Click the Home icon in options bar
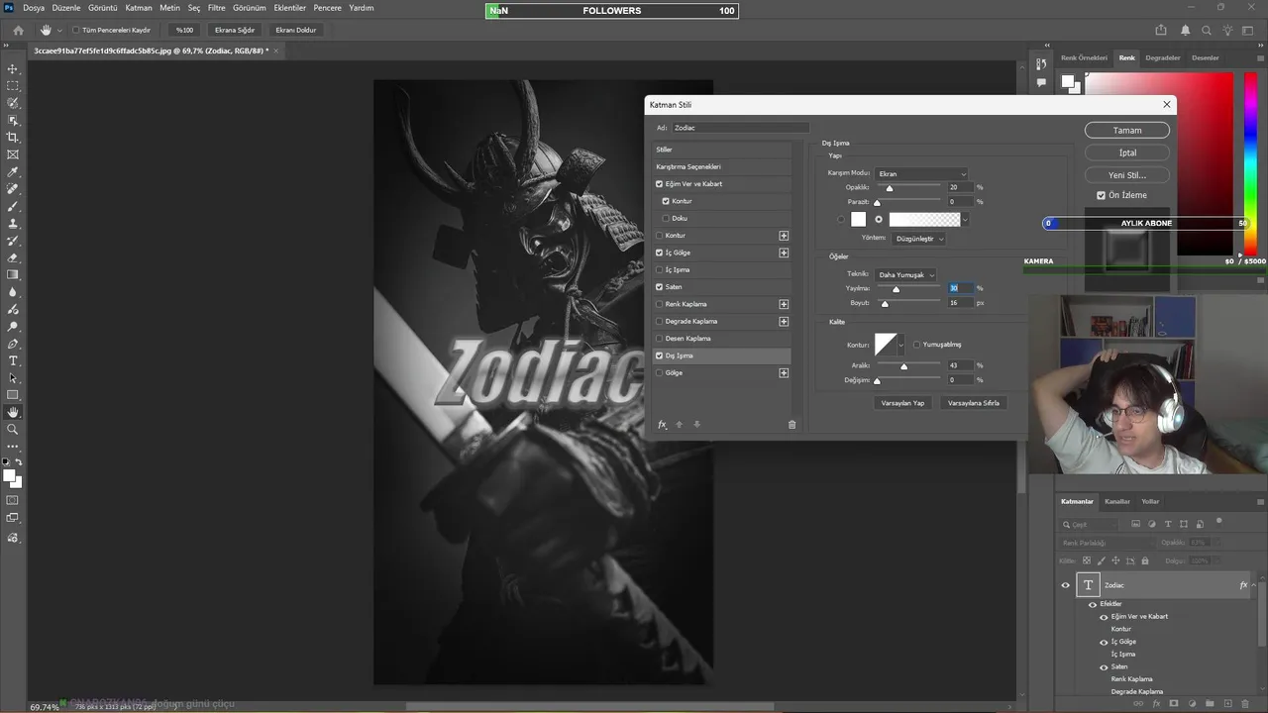This screenshot has height=713, width=1268. point(18,30)
